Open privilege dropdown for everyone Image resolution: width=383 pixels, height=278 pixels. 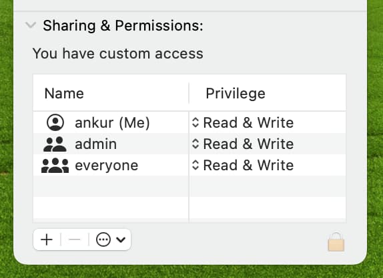(x=243, y=166)
